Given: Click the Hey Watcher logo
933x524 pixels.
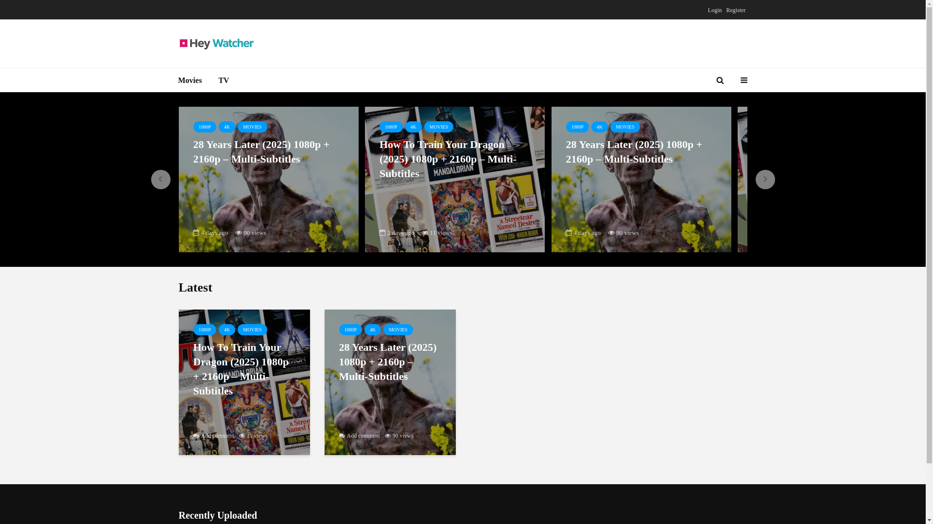Looking at the screenshot, I should tap(217, 44).
